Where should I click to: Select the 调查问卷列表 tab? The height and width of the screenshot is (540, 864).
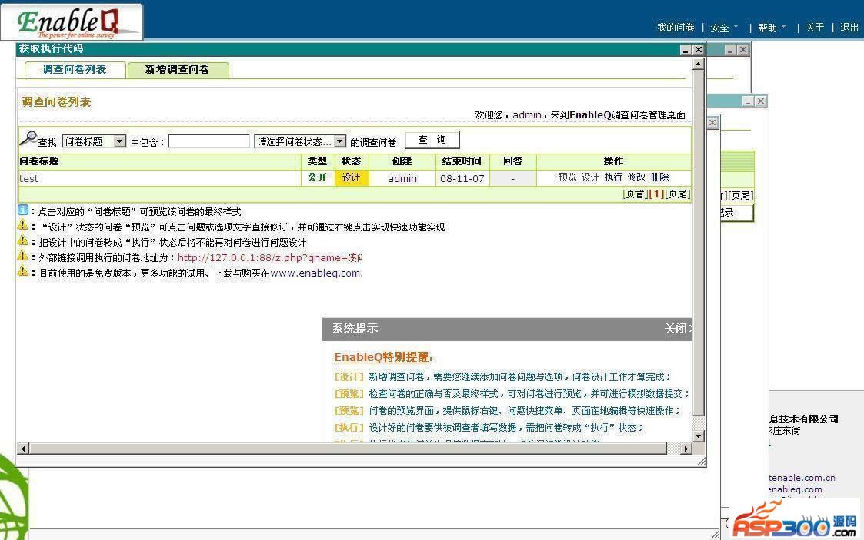click(74, 70)
